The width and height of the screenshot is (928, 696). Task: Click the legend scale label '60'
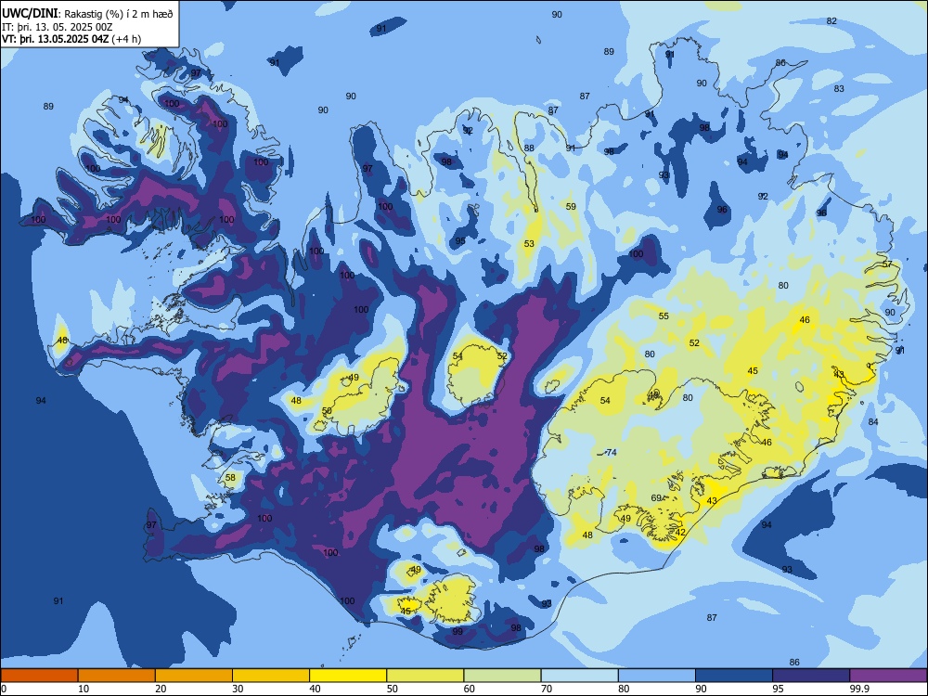click(x=470, y=689)
